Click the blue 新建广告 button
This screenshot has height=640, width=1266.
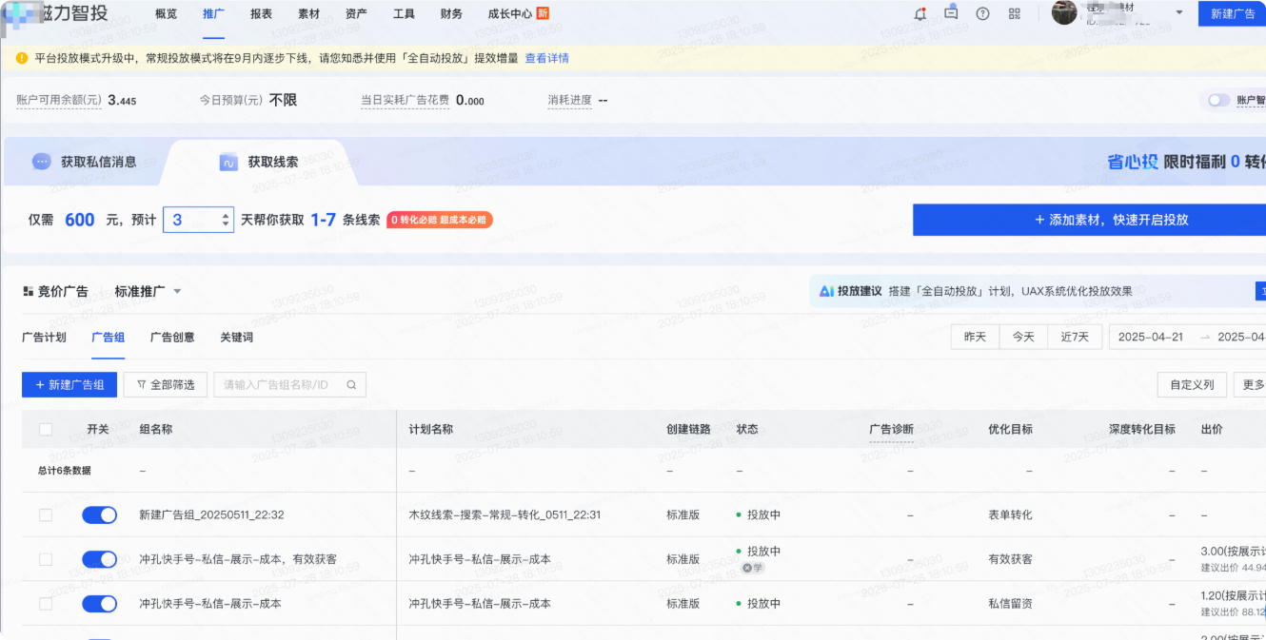(1232, 13)
